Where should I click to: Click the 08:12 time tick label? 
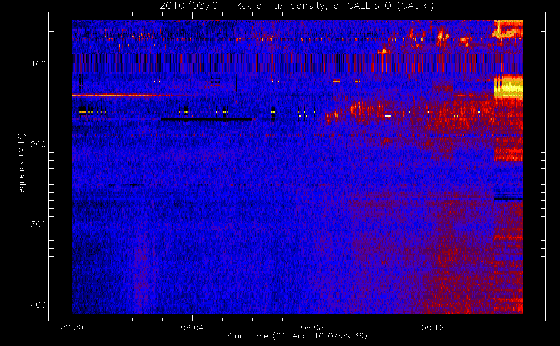point(433,328)
